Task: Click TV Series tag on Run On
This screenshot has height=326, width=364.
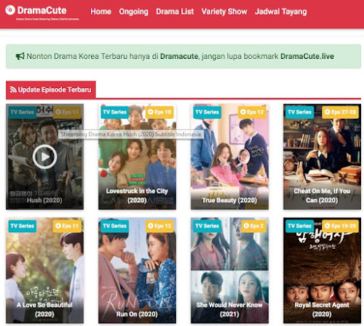Action: click(114, 226)
